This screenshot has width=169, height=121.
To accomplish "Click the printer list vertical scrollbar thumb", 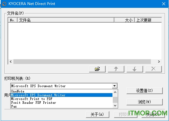I will tap(115, 100).
